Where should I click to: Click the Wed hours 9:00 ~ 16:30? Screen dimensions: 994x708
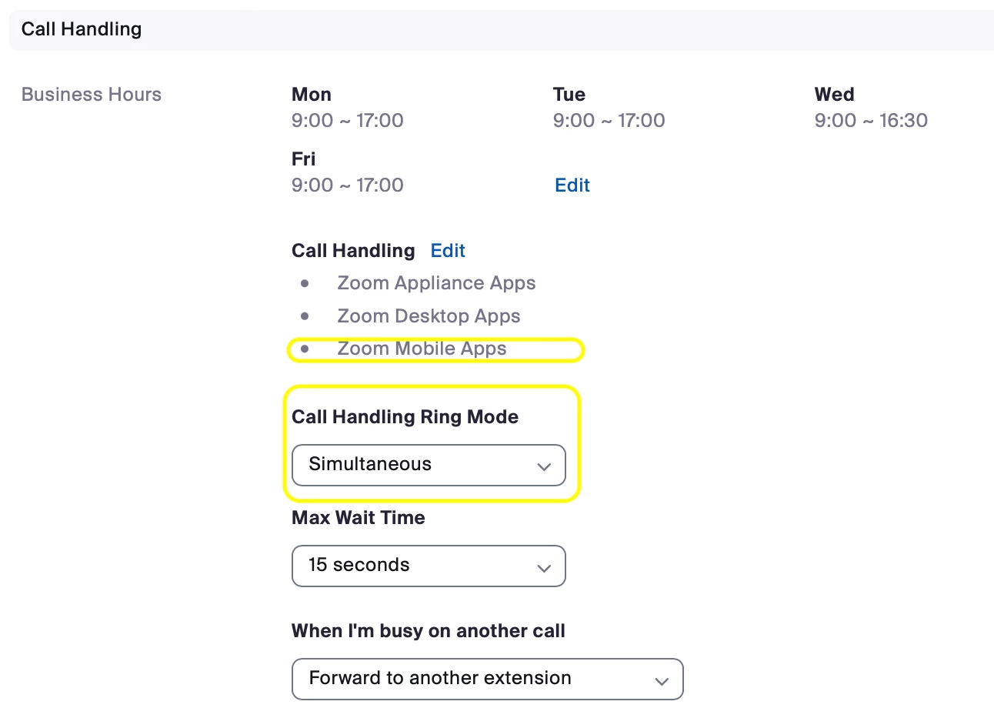tap(871, 121)
